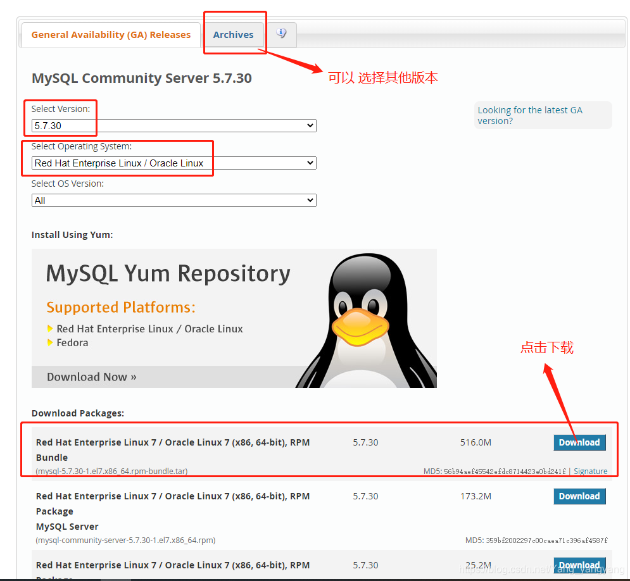
Task: Select the MD5 value 56b94aef45542efdc8714423e0bd241f
Action: click(x=505, y=472)
